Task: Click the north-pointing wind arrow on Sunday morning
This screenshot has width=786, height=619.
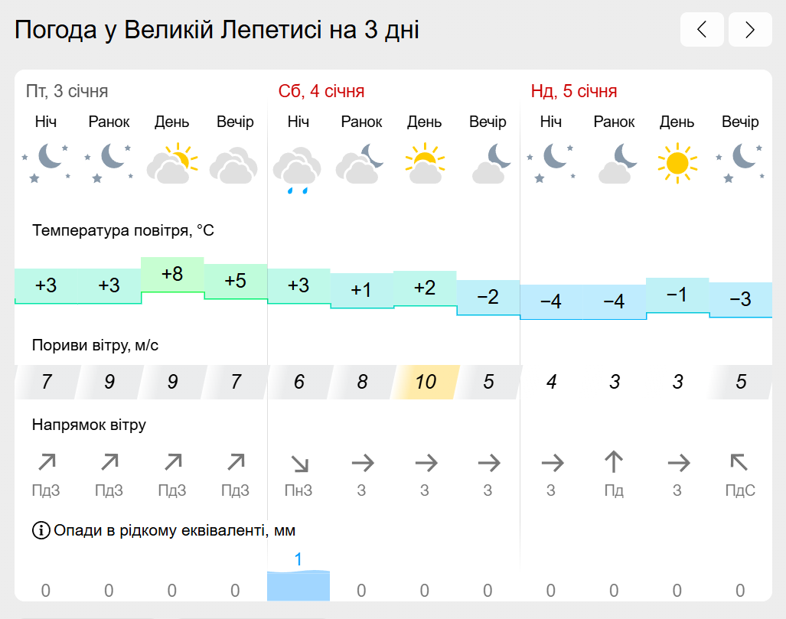Action: (x=614, y=461)
